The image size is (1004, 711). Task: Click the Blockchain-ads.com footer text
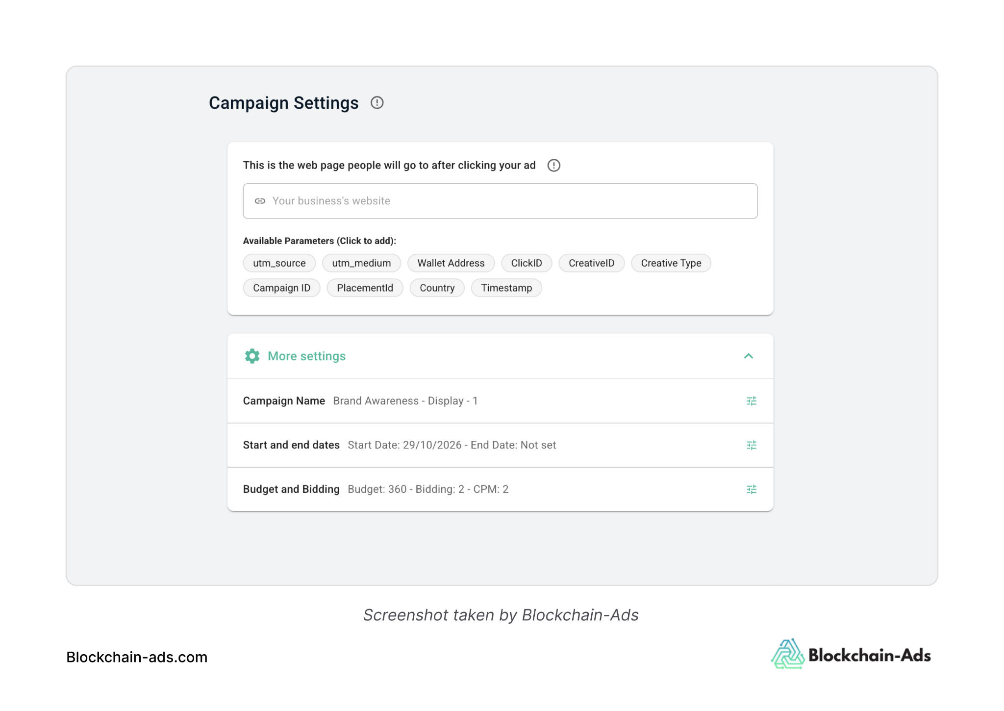click(137, 657)
